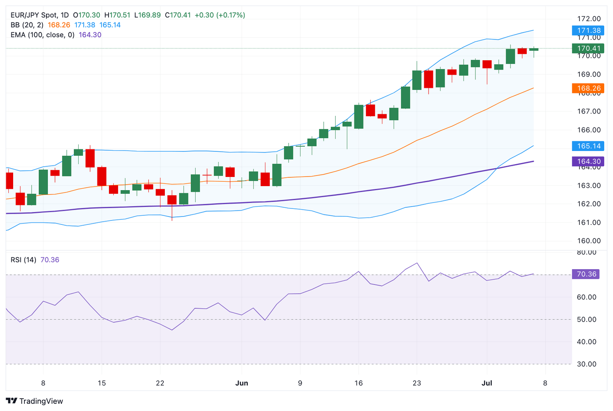Click the EUR/JPY Spot symbol title
The image size is (613, 411).
(x=34, y=15)
